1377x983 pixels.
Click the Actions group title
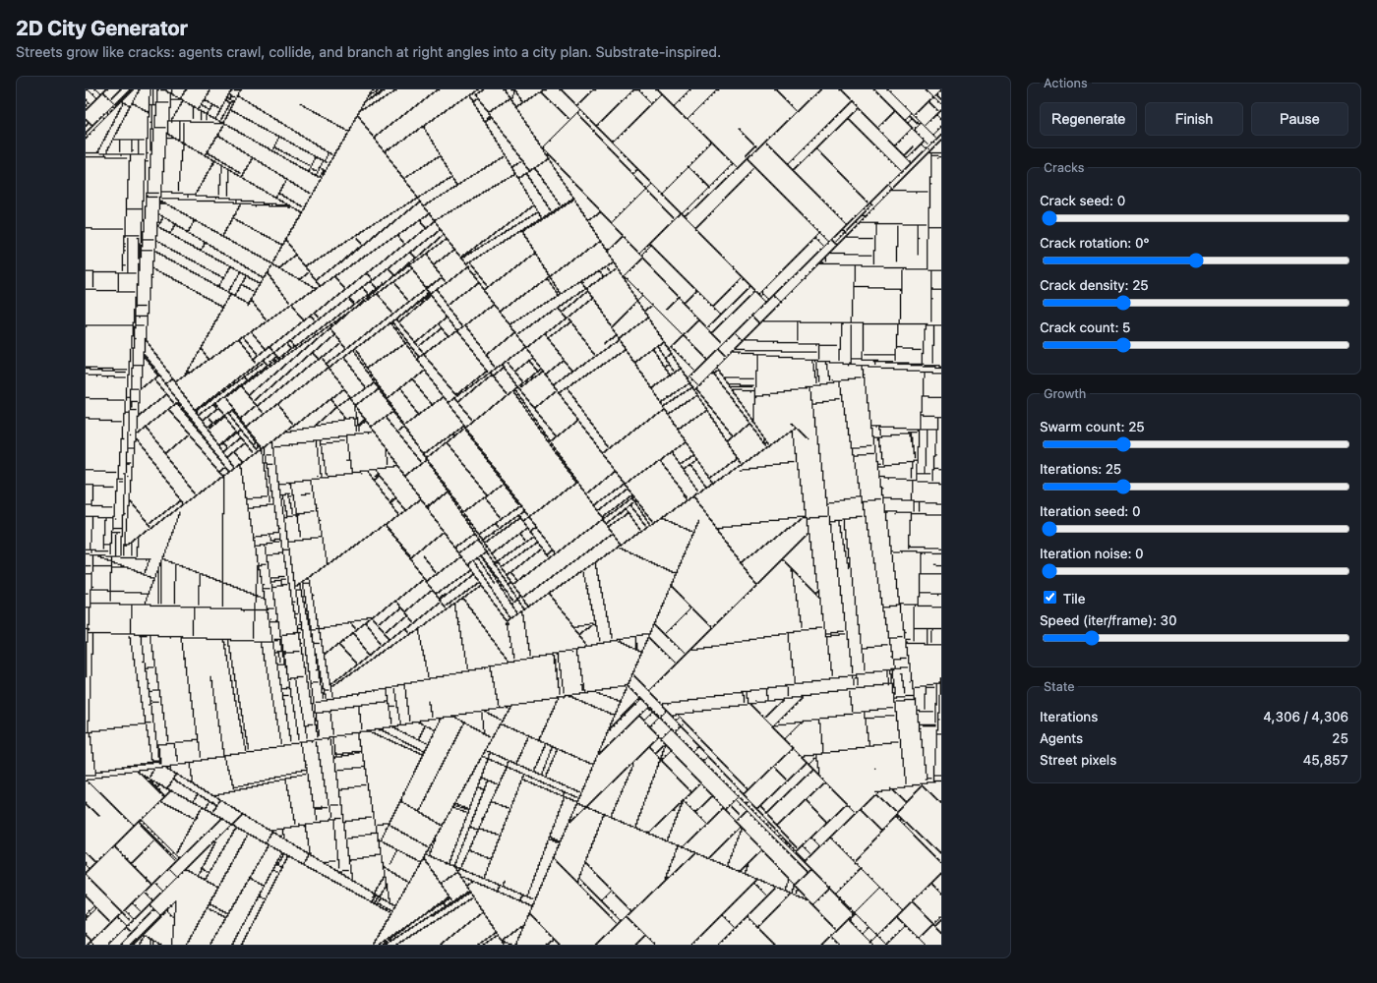(x=1065, y=84)
